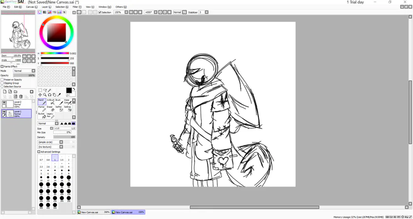This screenshot has height=219, width=413.
Task: Open the File menu
Action: (x=6, y=7)
